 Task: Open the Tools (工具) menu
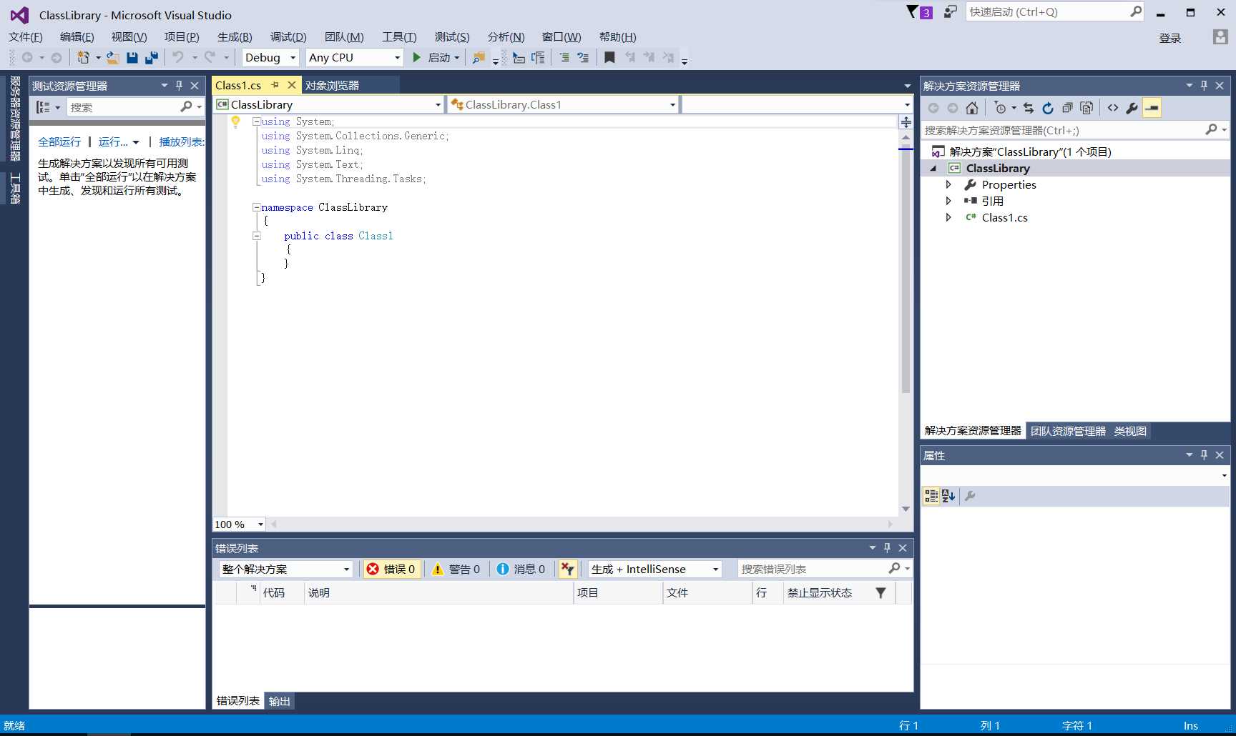(x=399, y=36)
